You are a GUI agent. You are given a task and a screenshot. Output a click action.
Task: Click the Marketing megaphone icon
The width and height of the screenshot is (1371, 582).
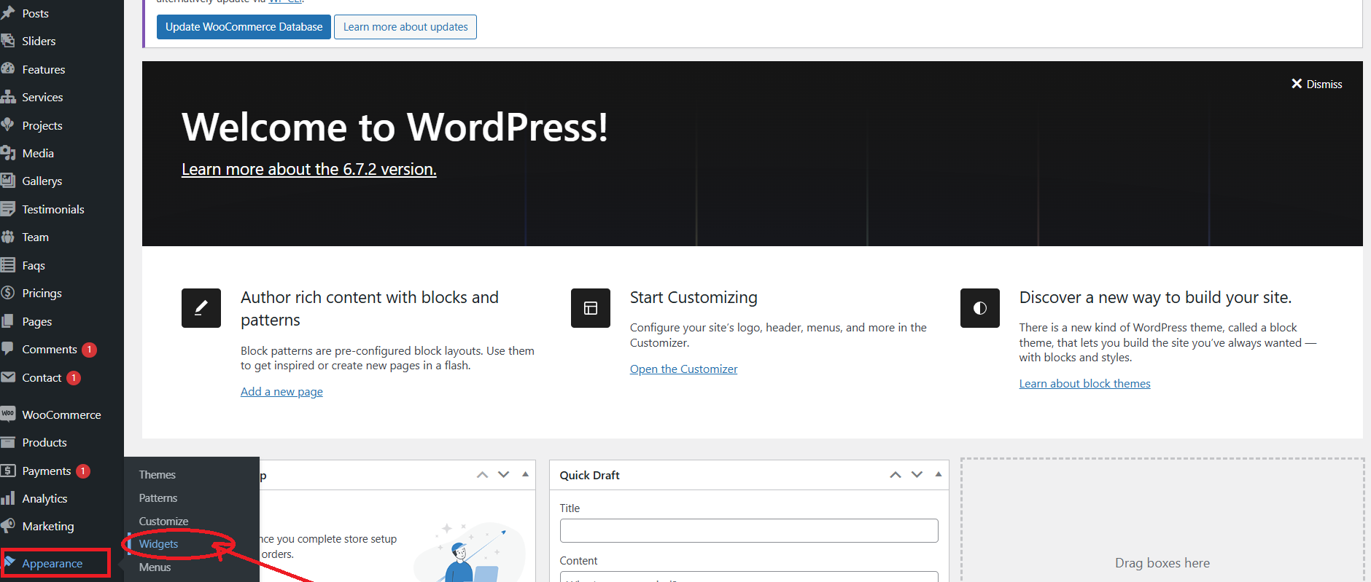click(x=8, y=526)
